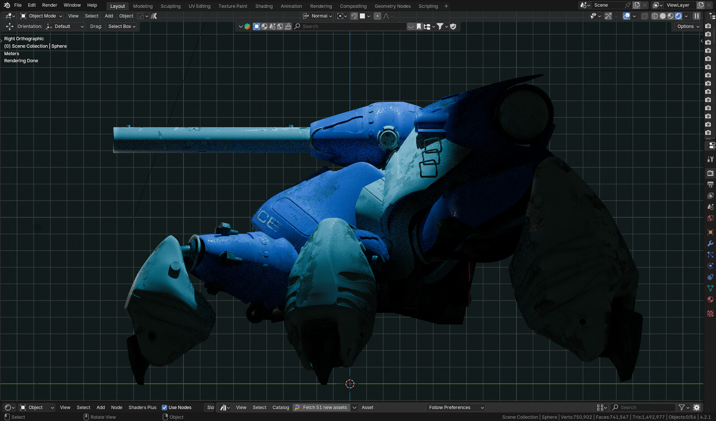Create a new scene with the duplicate icon
This screenshot has width=716, height=421.
pyautogui.click(x=636, y=5)
